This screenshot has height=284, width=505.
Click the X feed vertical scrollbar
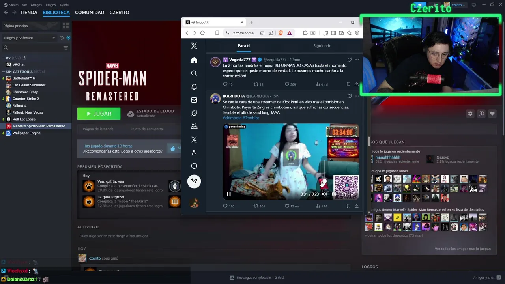tap(369, 141)
